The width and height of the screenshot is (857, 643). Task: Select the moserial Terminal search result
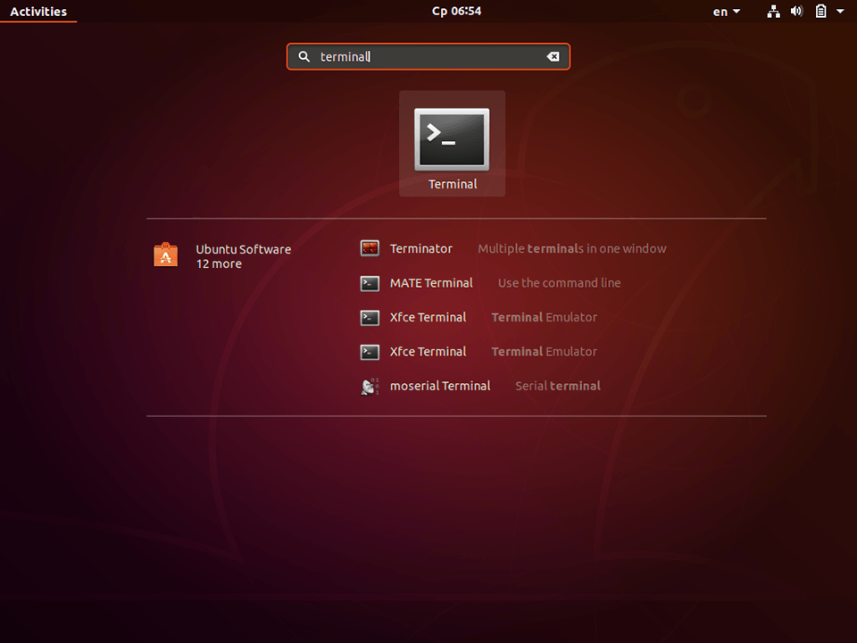point(440,386)
